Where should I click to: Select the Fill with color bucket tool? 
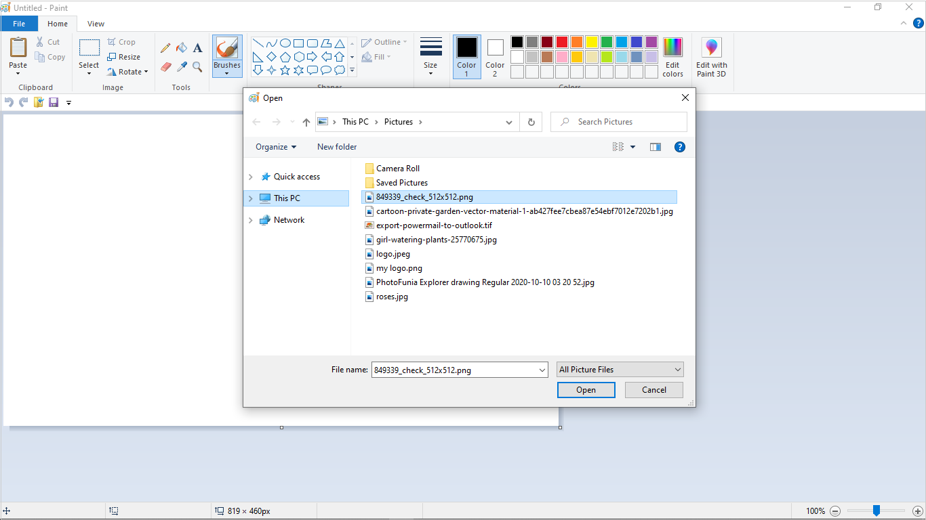[181, 48]
